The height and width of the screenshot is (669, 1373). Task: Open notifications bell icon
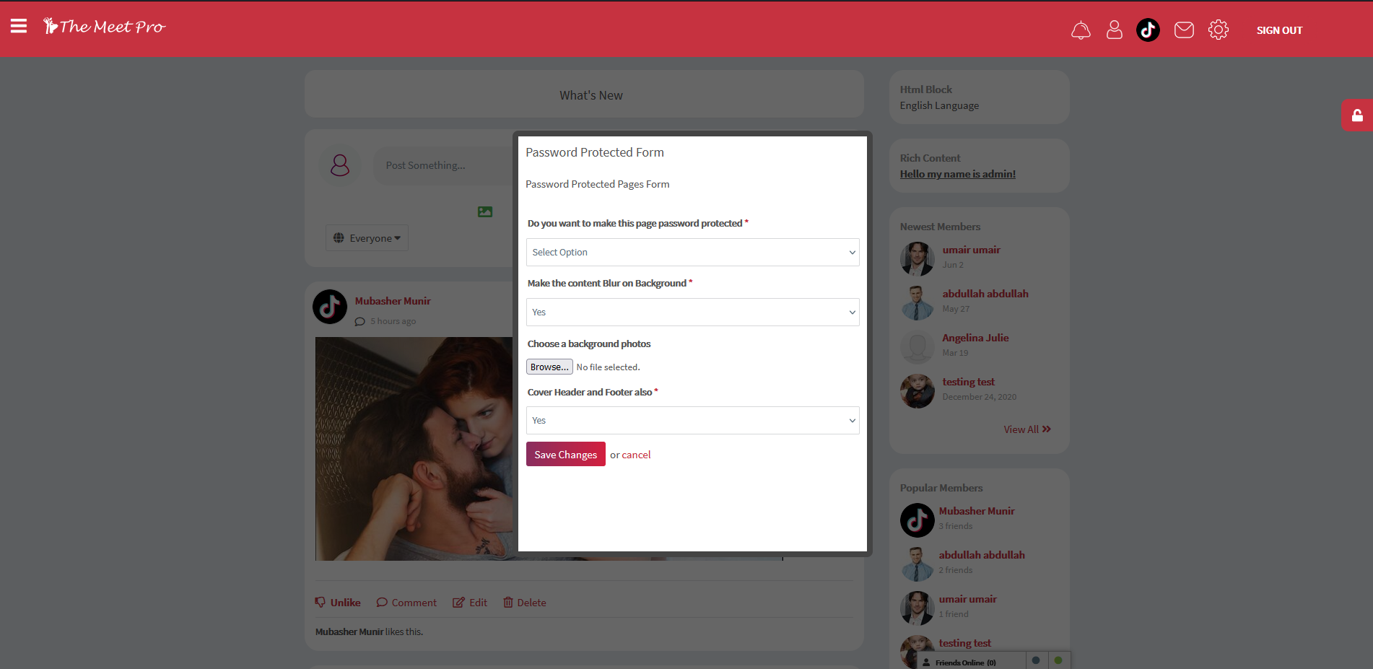[1081, 30]
